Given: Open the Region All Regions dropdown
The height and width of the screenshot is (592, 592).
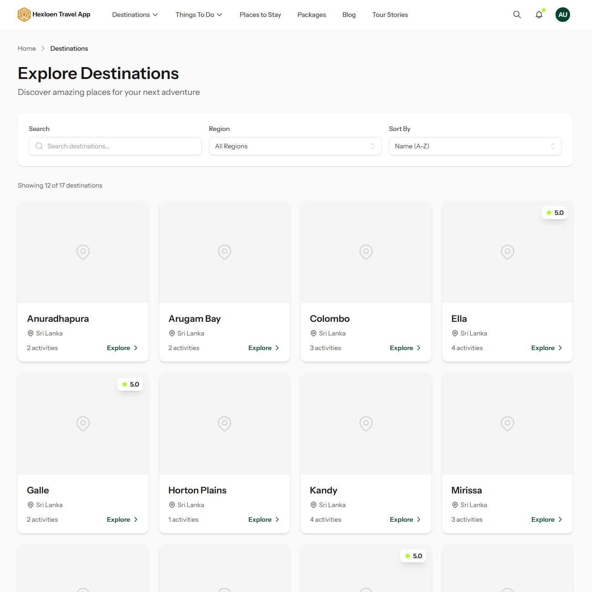Looking at the screenshot, I should click(295, 146).
